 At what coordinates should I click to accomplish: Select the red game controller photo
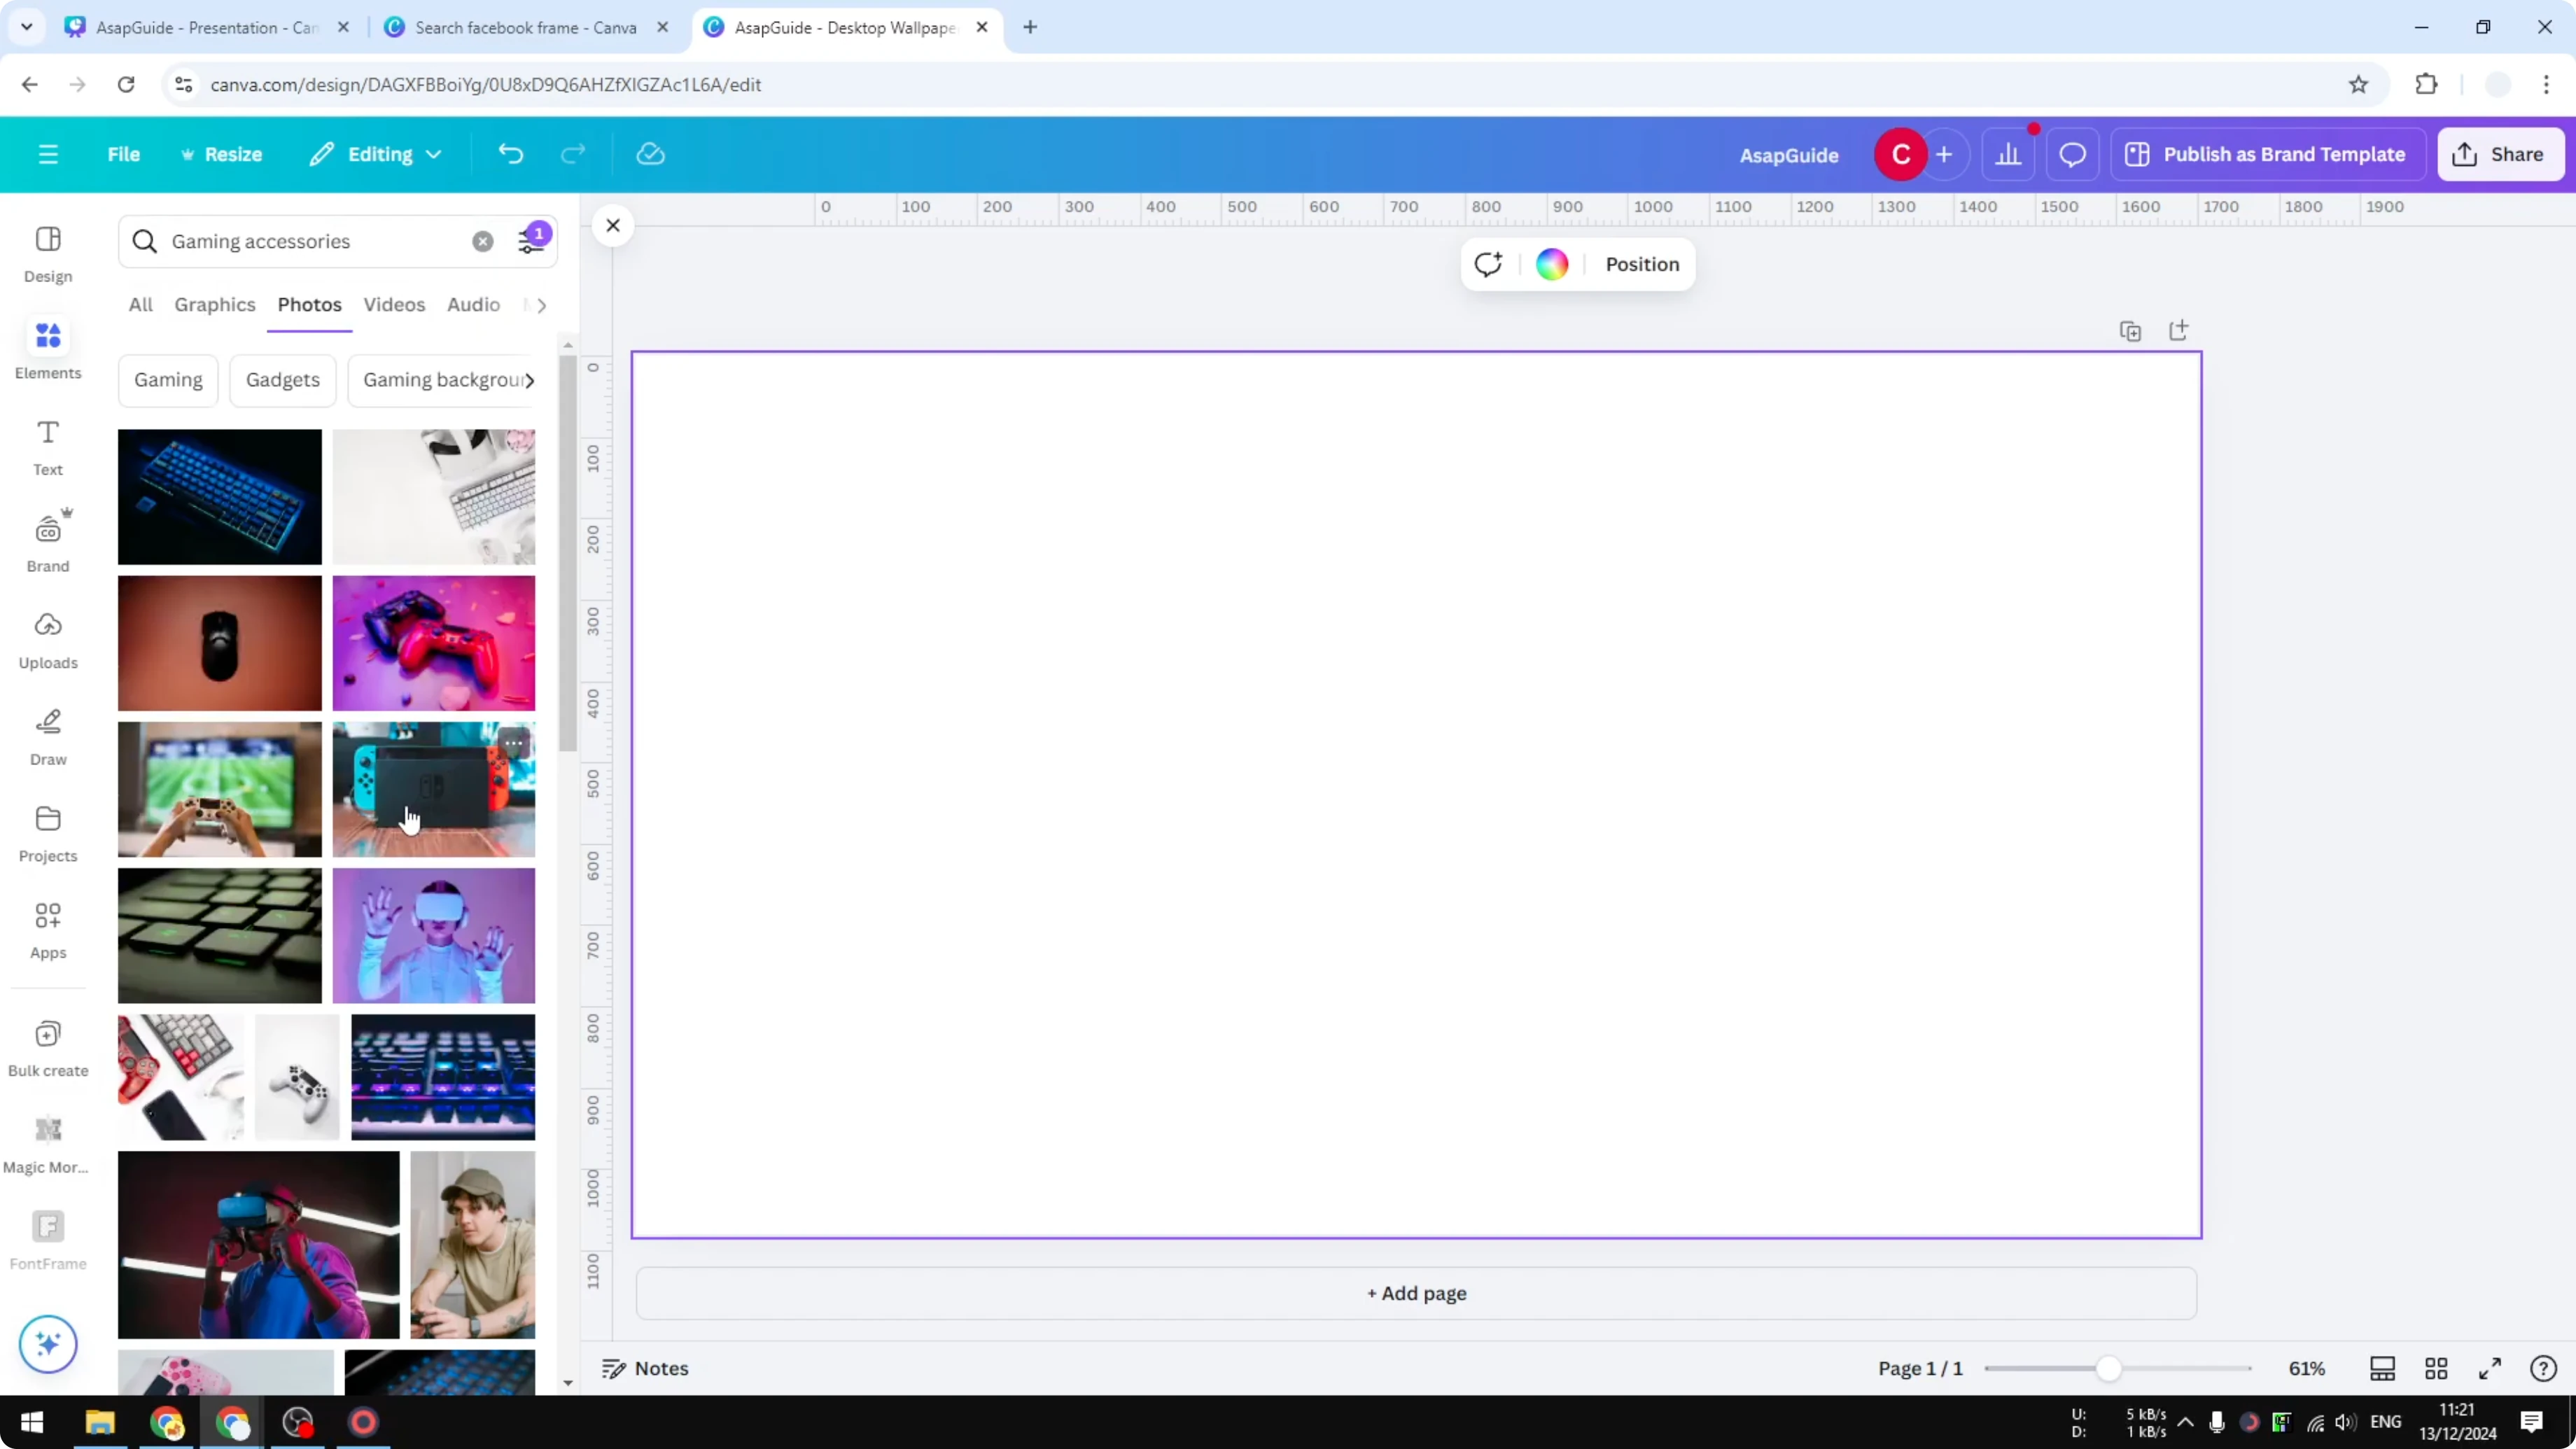point(433,643)
